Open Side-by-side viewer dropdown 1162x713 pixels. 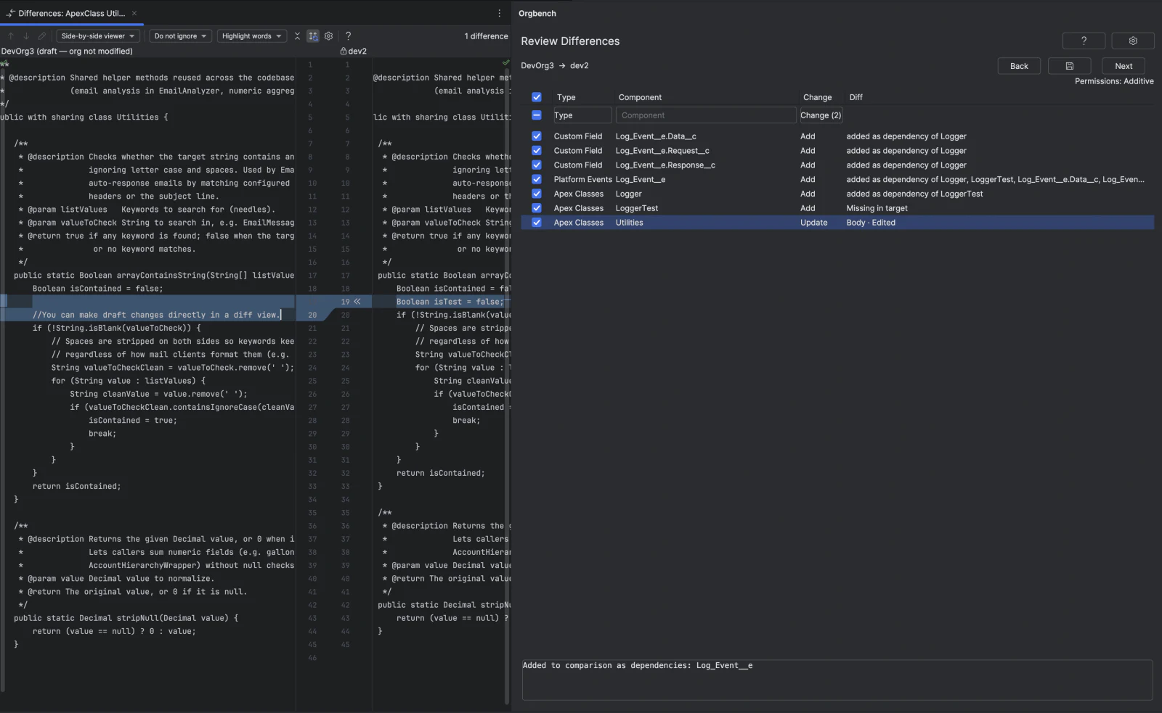point(98,36)
